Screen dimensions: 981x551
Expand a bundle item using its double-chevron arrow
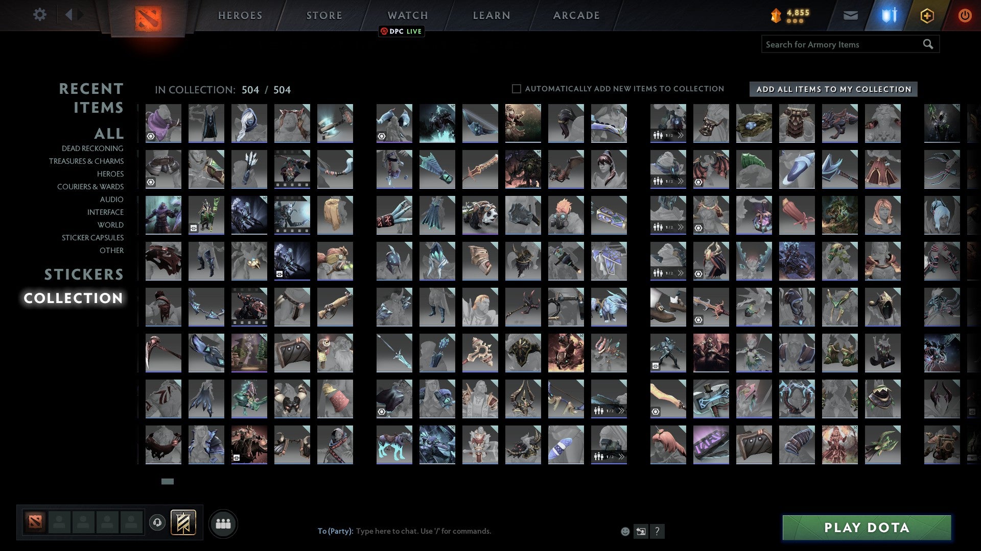[x=680, y=135]
